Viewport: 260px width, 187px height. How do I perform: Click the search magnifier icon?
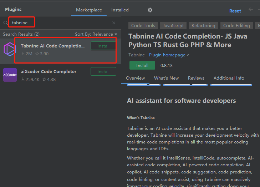tap(6, 23)
